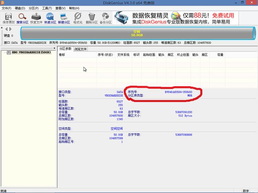This screenshot has height=193, width=258.
Task: Go to previous disk arrow
Action: coord(7,29)
